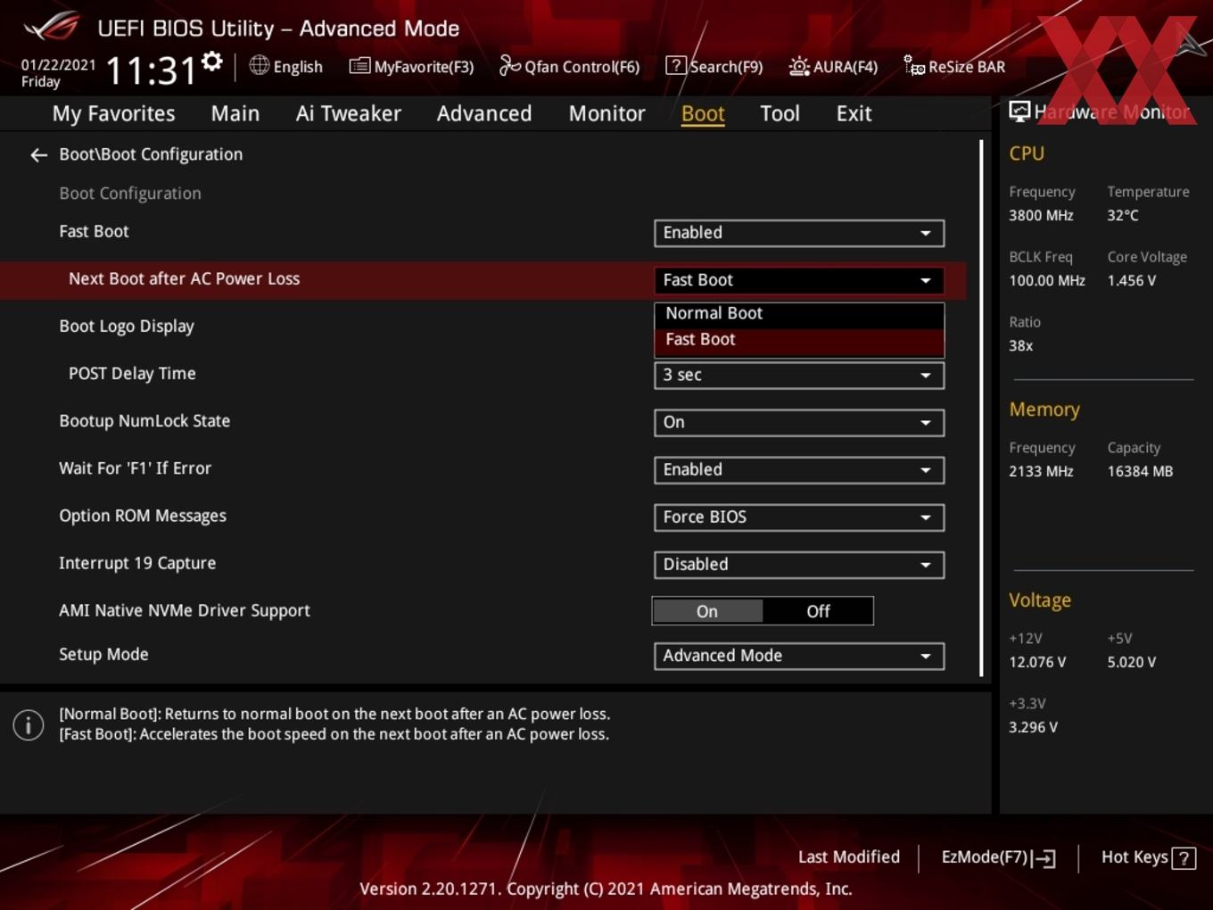Select Next Boot after AC Power Loss label
The image size is (1213, 910).
pyautogui.click(x=184, y=279)
